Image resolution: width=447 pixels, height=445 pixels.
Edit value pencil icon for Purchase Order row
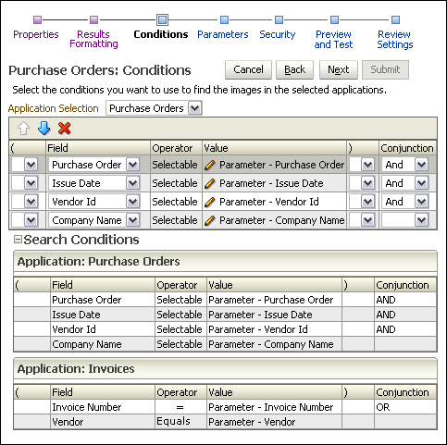tap(210, 165)
